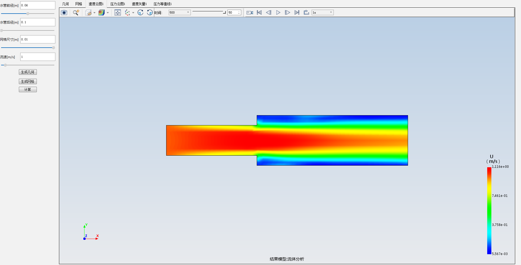Click the U (m/s) legend title
The width and height of the screenshot is (521, 265).
coord(493,159)
